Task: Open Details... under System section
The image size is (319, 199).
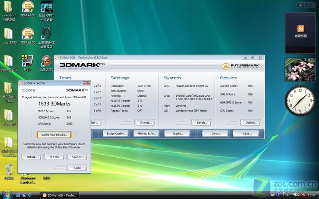Action: tap(201, 123)
